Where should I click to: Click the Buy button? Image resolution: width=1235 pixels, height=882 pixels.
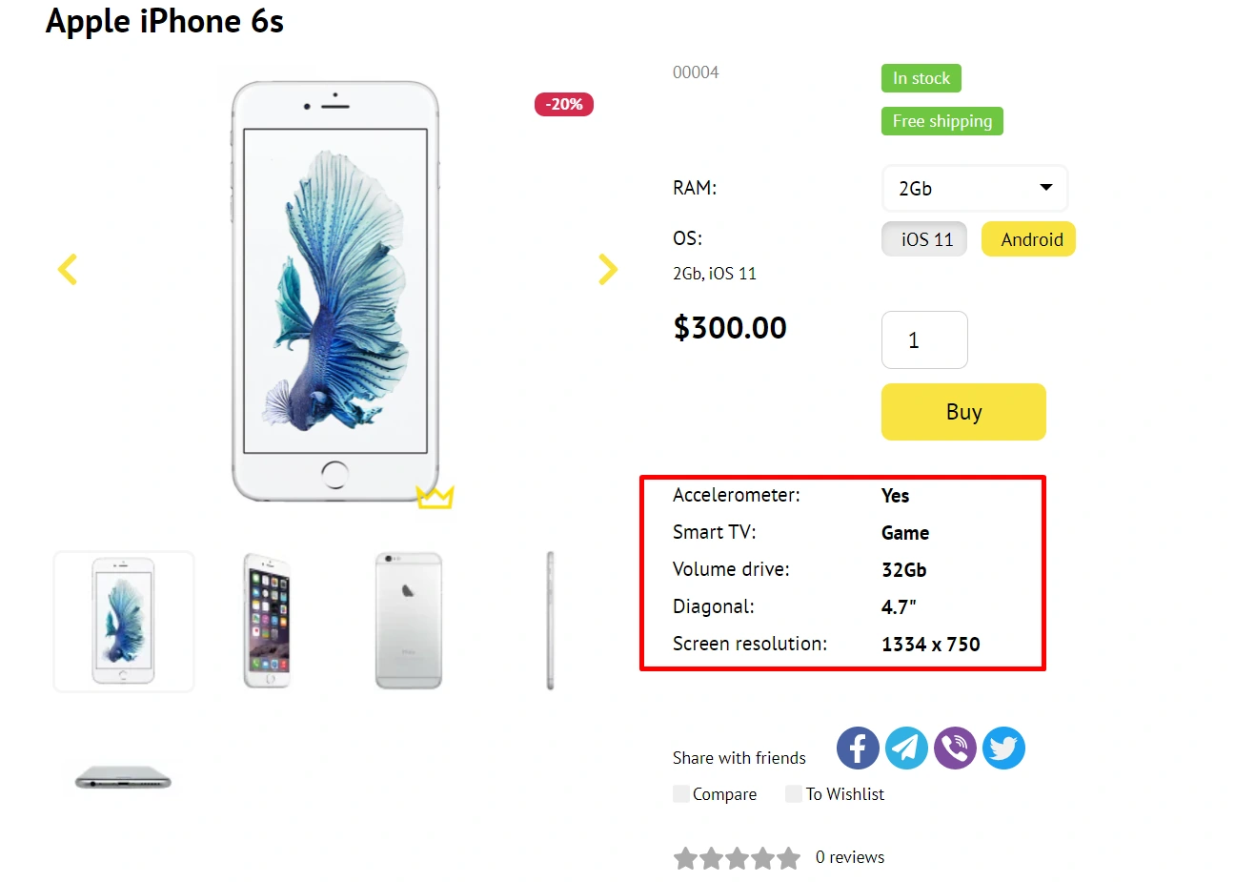click(963, 412)
